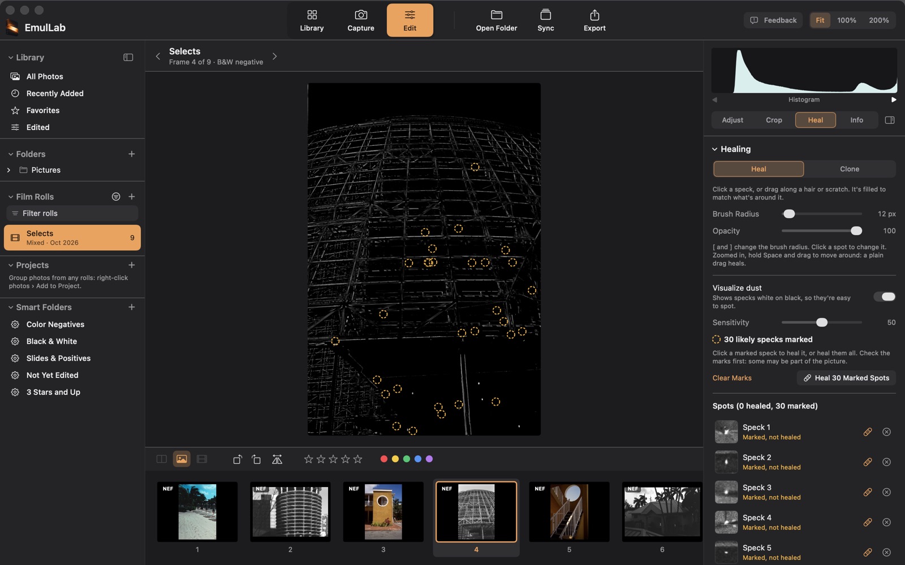Click the Clear Marks link
905x565 pixels.
[x=732, y=378]
